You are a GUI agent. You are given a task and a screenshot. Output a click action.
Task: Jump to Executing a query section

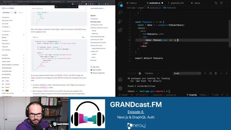[96, 22]
